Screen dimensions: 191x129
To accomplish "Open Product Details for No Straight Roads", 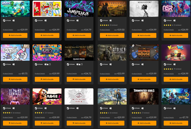I will (x=169, y=30).
